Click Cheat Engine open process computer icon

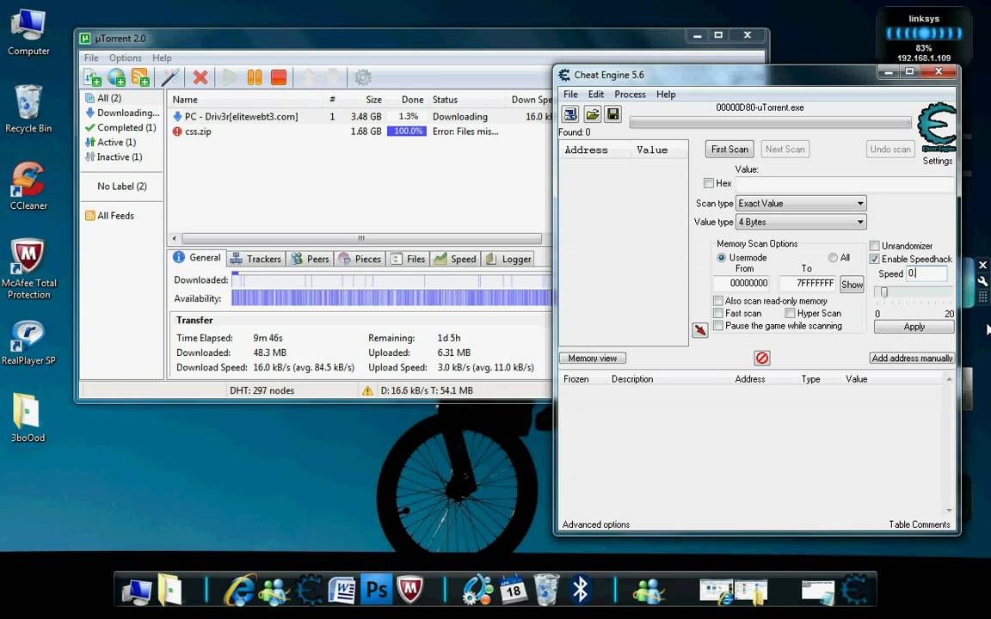pos(570,114)
